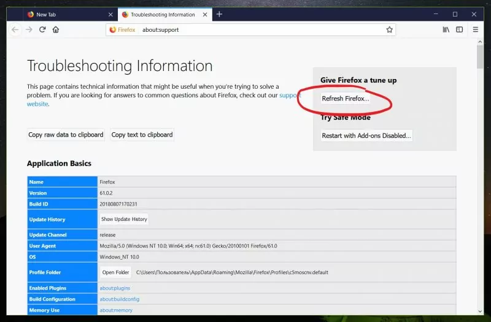491x322 pixels.
Task: Close the Troubleshooting Information tab
Action: click(x=205, y=15)
